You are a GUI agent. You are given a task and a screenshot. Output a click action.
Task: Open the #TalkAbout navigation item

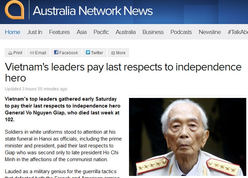238,32
